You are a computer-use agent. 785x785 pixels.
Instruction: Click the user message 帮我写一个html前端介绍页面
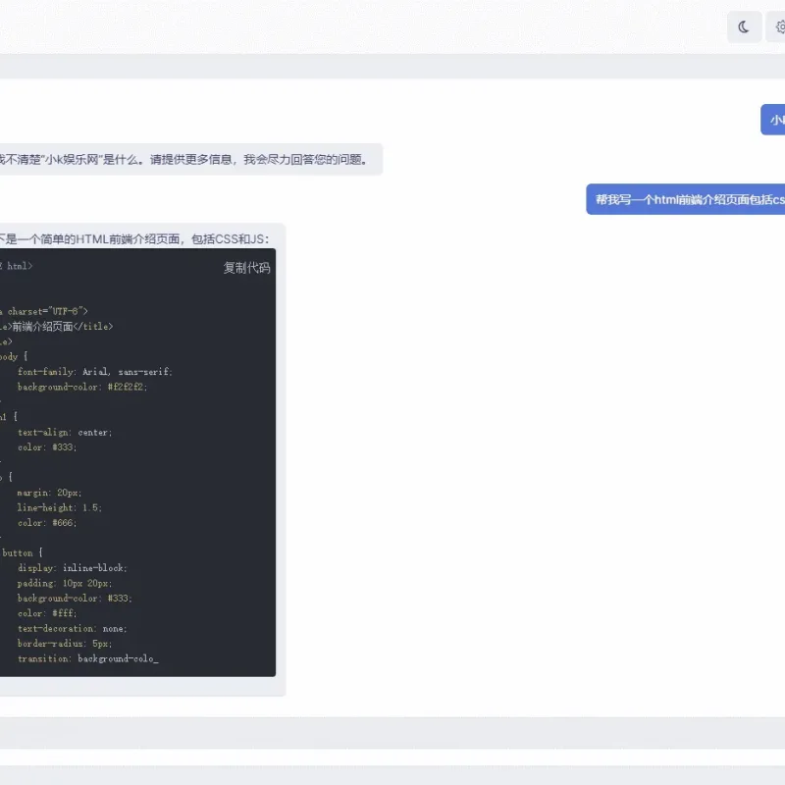coord(685,199)
